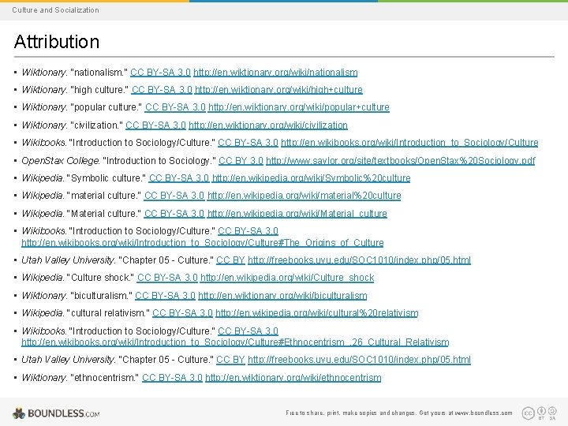Open the wiktionary nationalism URL
The image size is (568, 426).
pos(275,73)
